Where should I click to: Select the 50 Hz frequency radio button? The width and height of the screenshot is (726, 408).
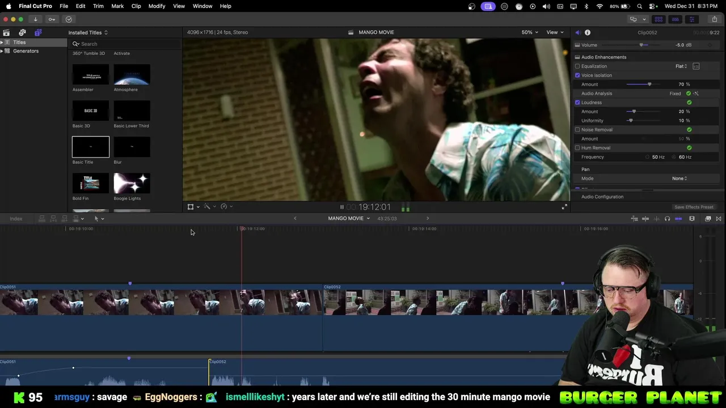(x=648, y=157)
